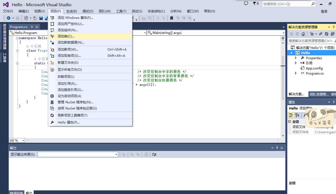Select 添加组件(N) in the project menu
The width and height of the screenshot is (336, 194).
pyautogui.click(x=90, y=30)
